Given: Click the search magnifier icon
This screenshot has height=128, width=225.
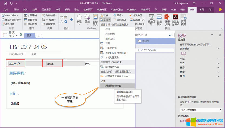Looking at the screenshot, I should tap(170, 35).
